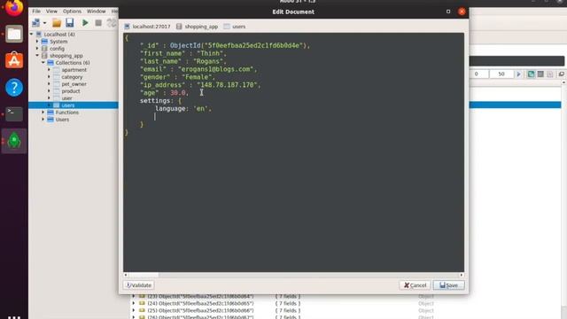This screenshot has height=319, width=567.
Task: Open Firefox from the Ubuntu dock
Action: click(x=14, y=8)
